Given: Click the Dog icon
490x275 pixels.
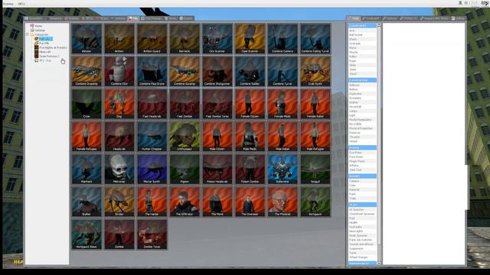Looking at the screenshot, I should pyautogui.click(x=119, y=104).
